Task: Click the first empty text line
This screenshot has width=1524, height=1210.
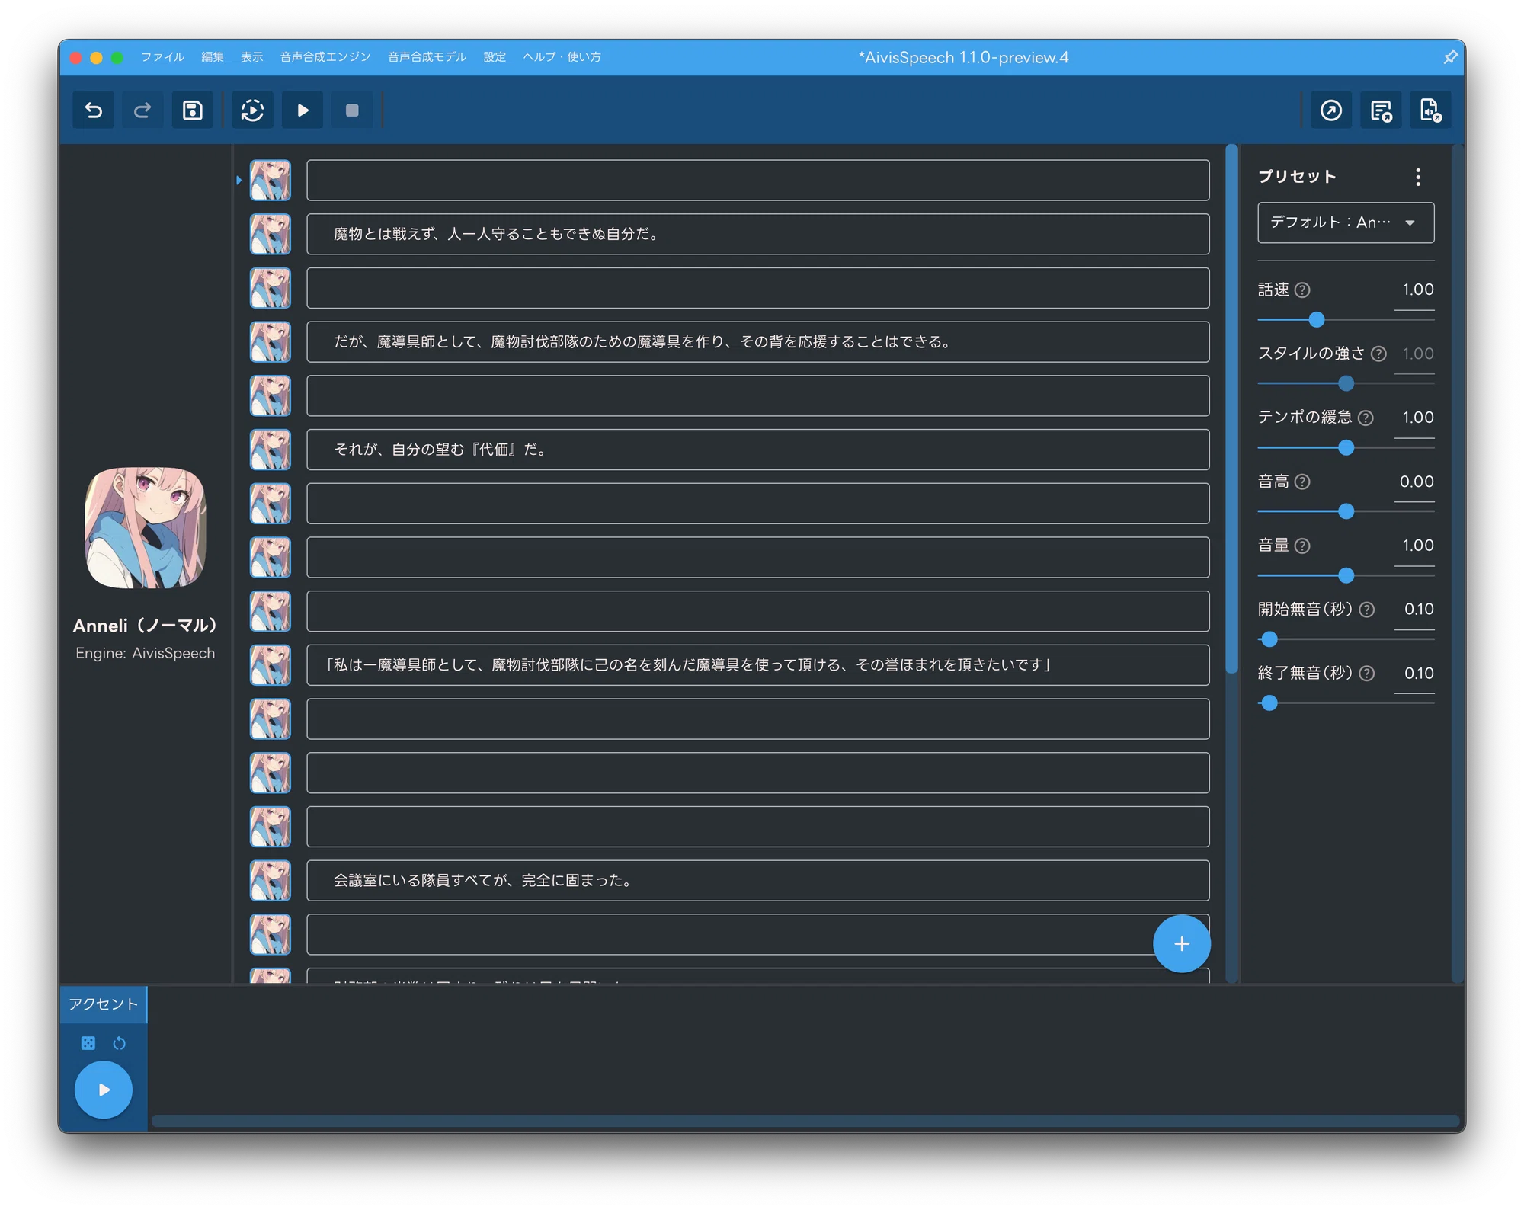Action: click(x=758, y=181)
